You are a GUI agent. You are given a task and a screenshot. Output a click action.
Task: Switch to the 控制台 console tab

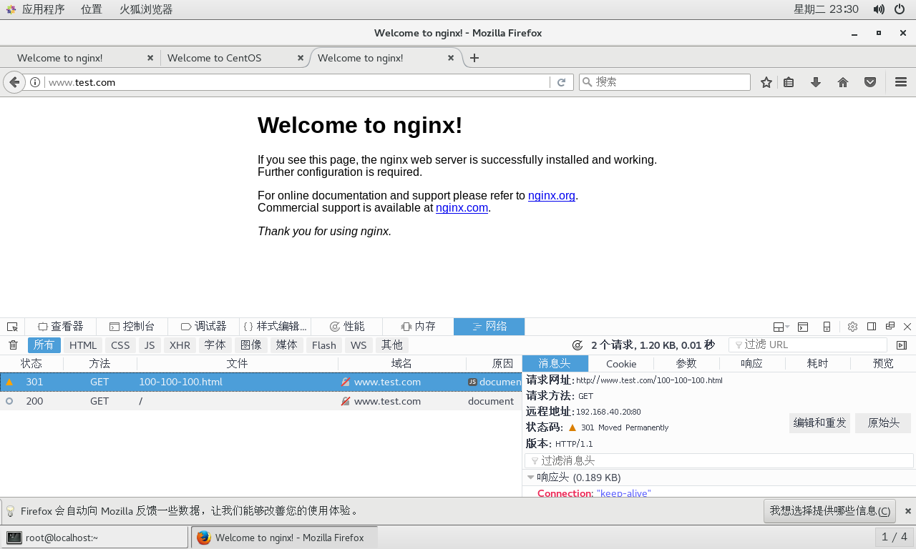(132, 327)
